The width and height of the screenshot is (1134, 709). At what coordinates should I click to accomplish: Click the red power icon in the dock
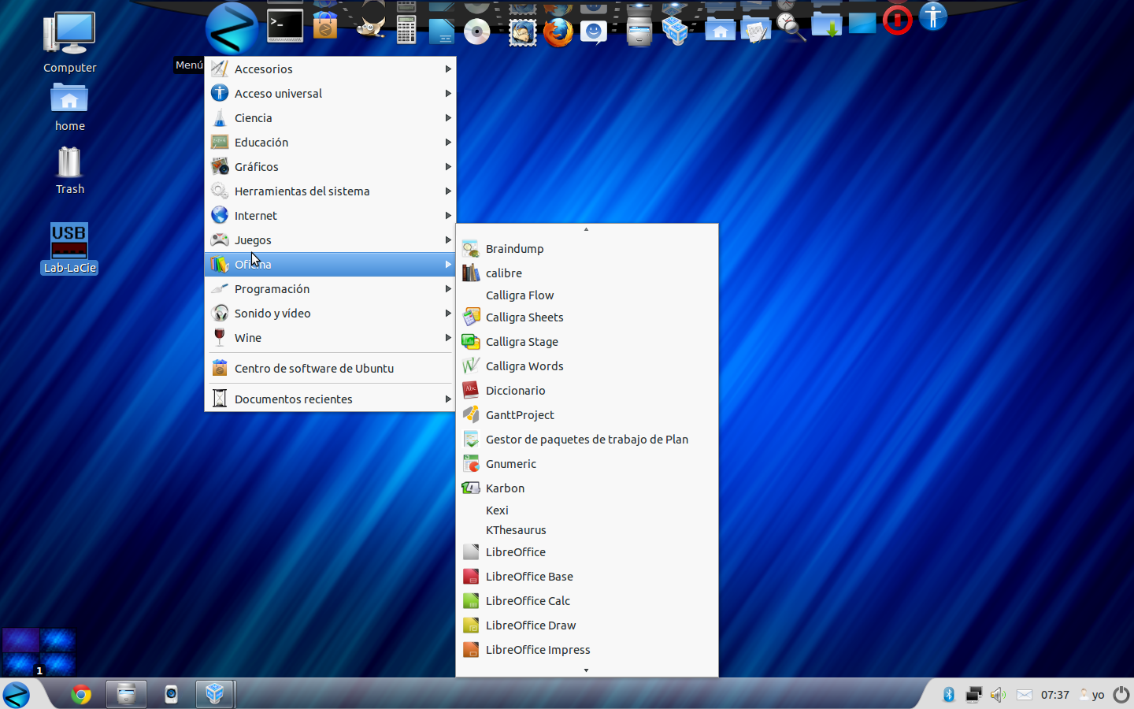[897, 20]
